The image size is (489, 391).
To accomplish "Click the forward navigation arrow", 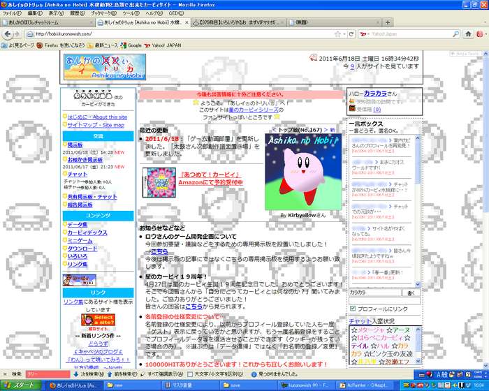I will point(17,34).
